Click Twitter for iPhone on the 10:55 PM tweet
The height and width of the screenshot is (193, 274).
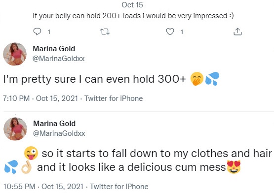119,187
